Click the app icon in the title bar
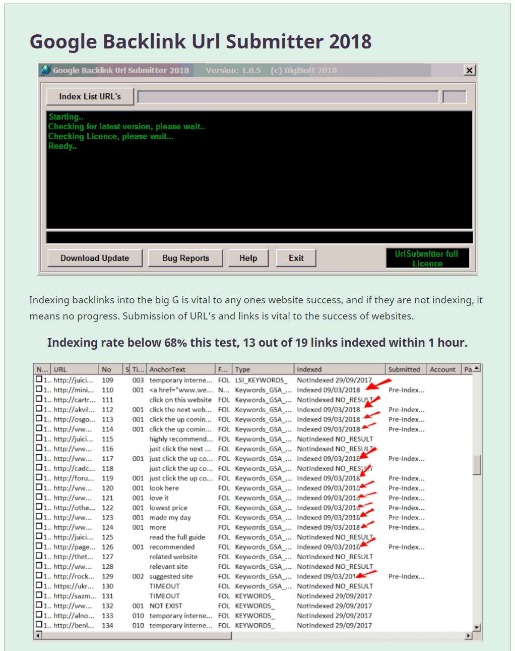The image size is (515, 651). click(x=46, y=70)
